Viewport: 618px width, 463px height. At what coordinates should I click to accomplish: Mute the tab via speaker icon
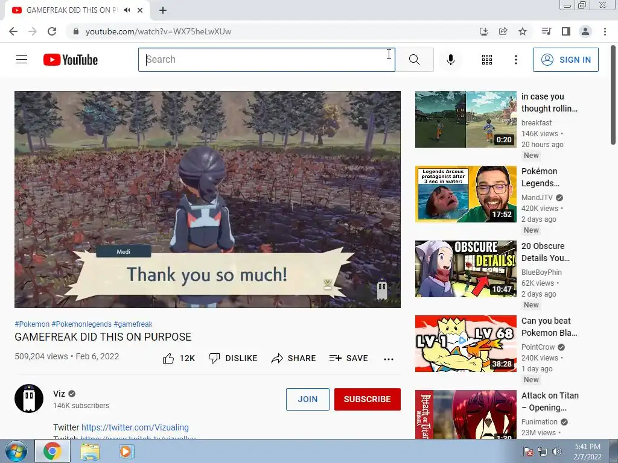pos(127,10)
